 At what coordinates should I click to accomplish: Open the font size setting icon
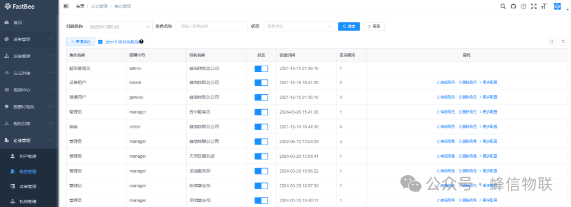(x=544, y=6)
